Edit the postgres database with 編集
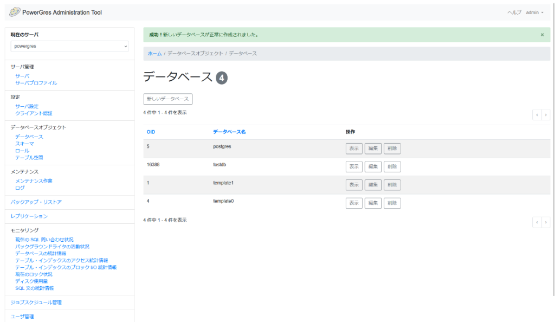Image resolution: width=555 pixels, height=322 pixels. (373, 149)
